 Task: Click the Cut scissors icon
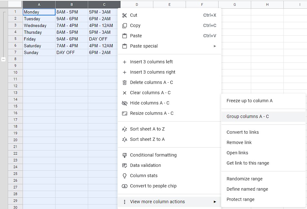(x=125, y=15)
